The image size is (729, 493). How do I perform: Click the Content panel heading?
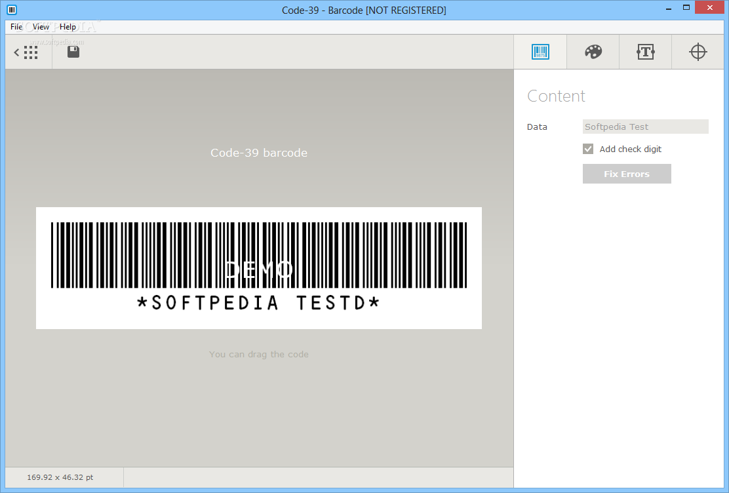[556, 96]
